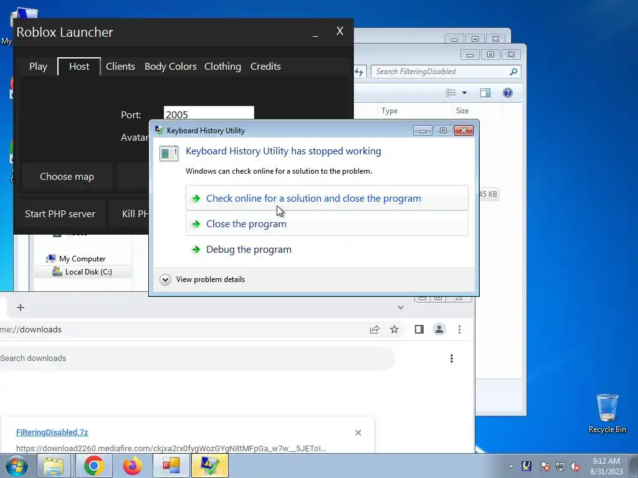Click the blue U tray icon
Screen dimensions: 638x478
(x=526, y=466)
